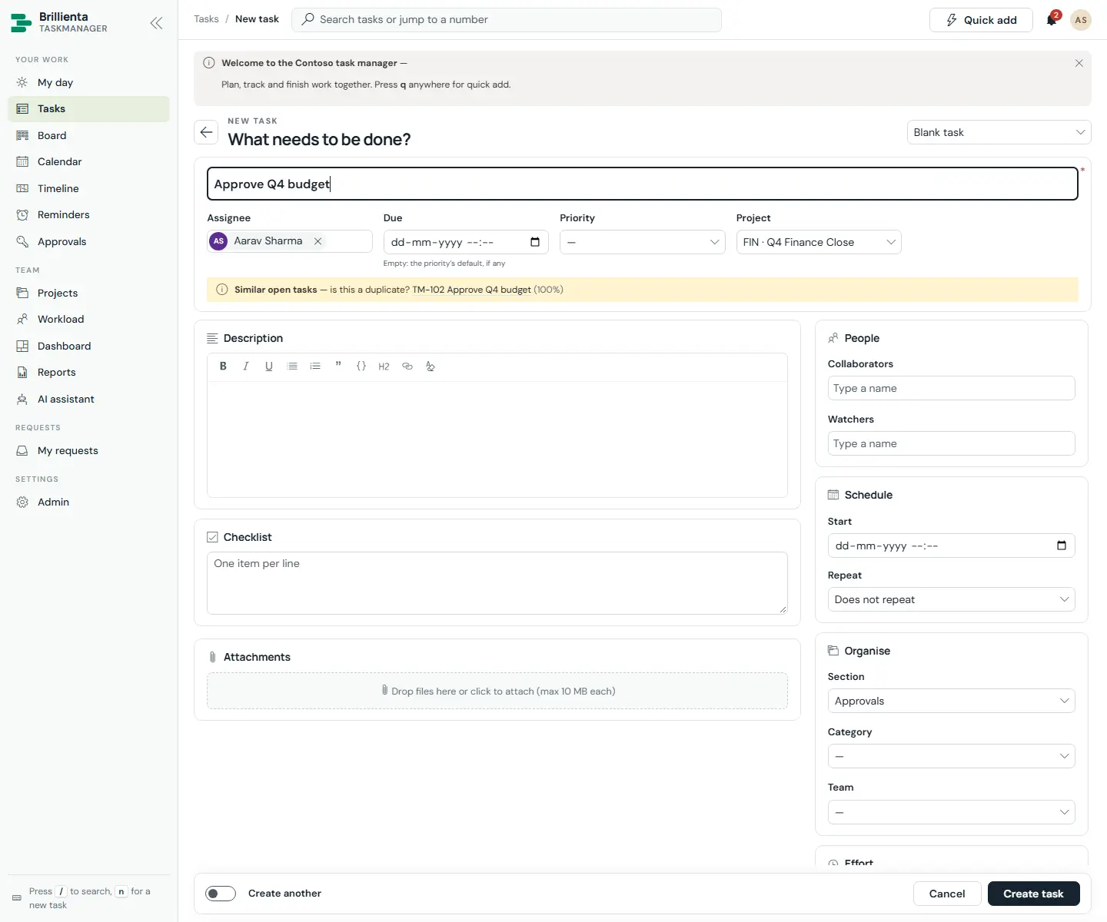Open the Blank task template dropdown
Image resolution: width=1107 pixels, height=922 pixels.
(999, 132)
